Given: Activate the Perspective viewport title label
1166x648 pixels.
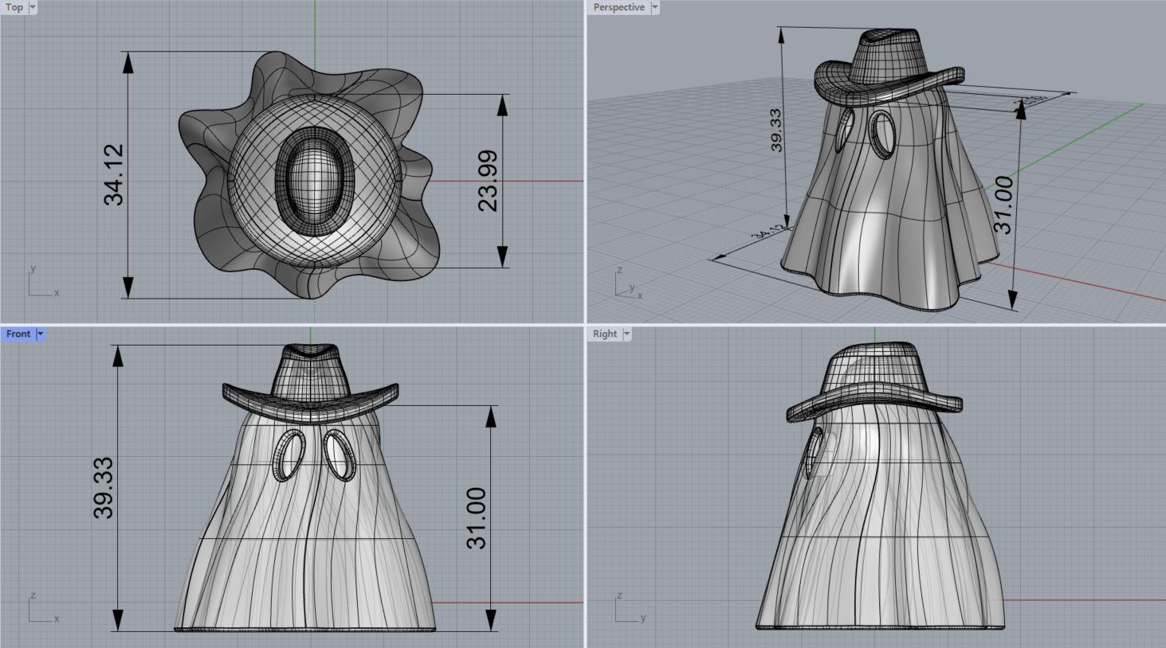Looking at the screenshot, I should pos(618,7).
